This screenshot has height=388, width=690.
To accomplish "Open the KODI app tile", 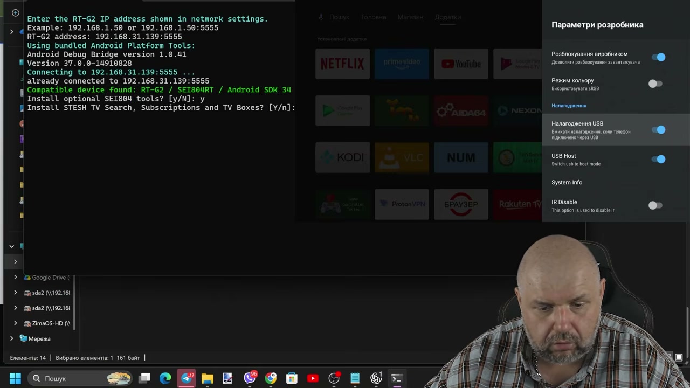I will (x=343, y=157).
